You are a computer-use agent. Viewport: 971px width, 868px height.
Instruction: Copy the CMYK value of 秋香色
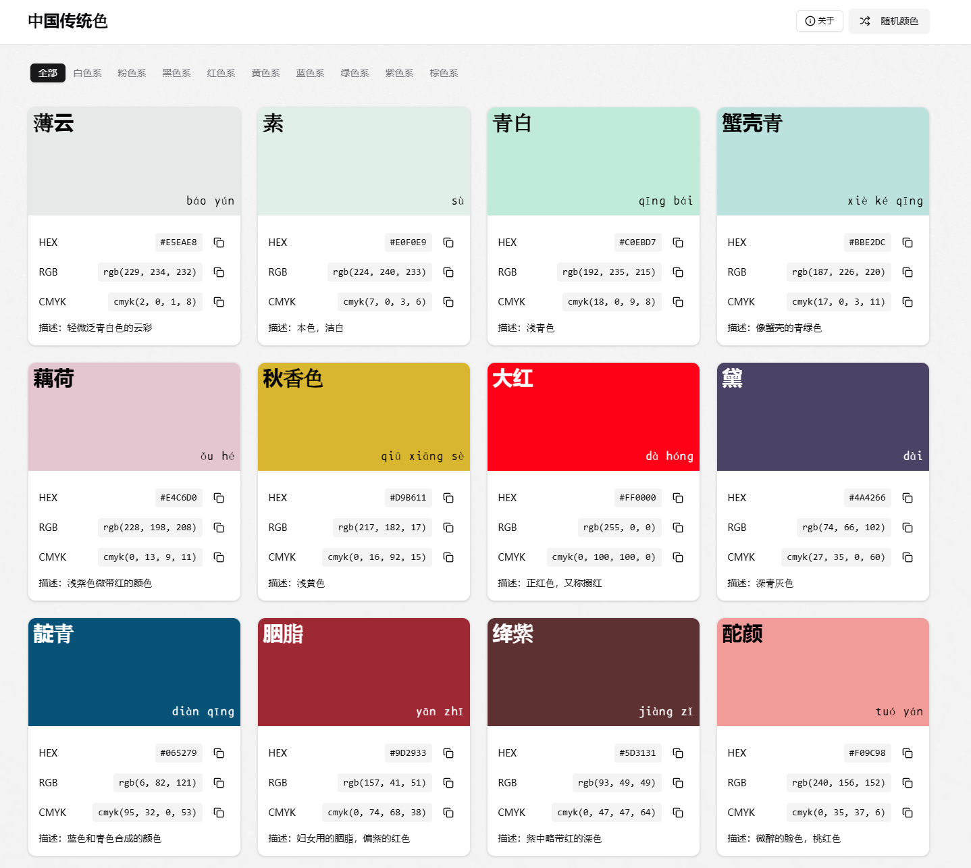448,557
